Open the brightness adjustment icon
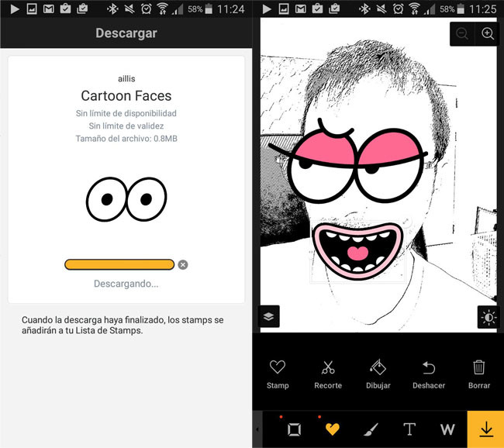The height and width of the screenshot is (448, 504). point(488,317)
